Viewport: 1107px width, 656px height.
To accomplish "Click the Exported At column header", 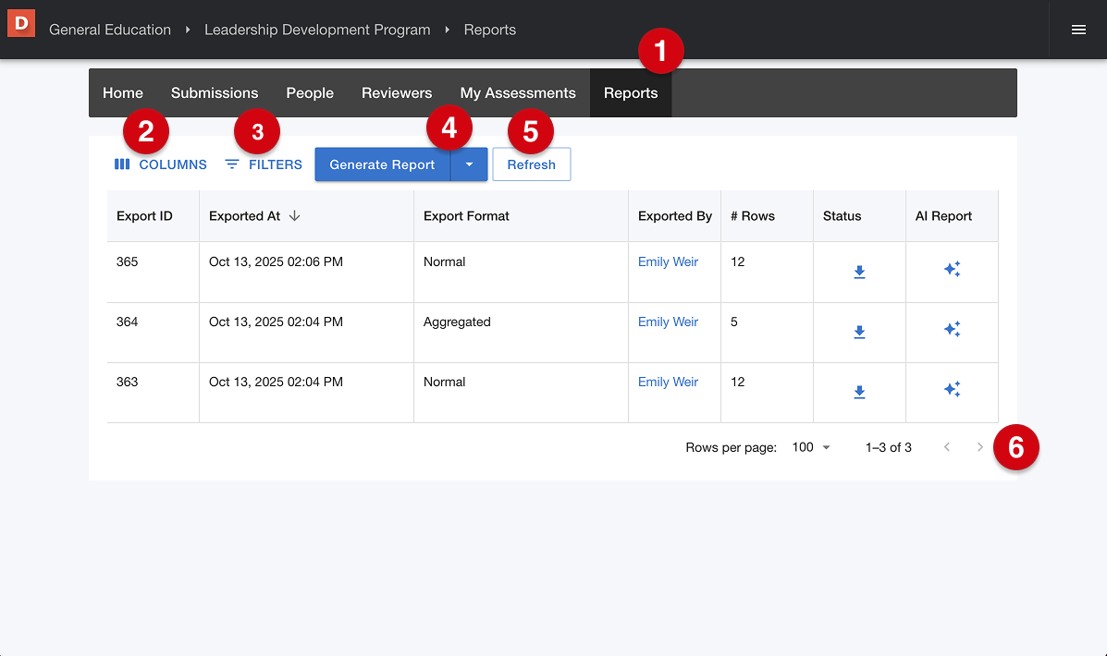I will pos(306,216).
